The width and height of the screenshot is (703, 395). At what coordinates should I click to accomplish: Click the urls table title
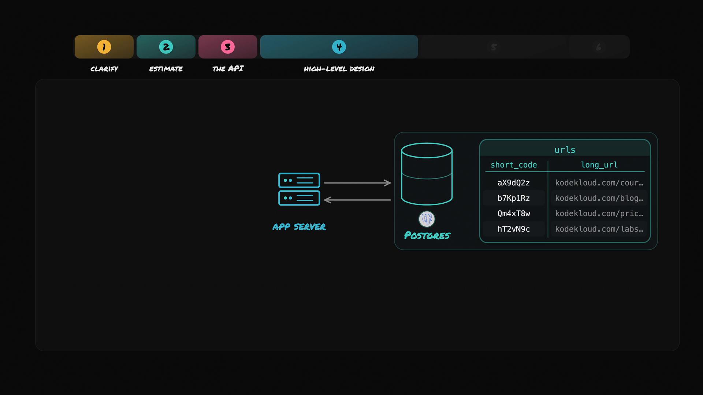click(565, 150)
